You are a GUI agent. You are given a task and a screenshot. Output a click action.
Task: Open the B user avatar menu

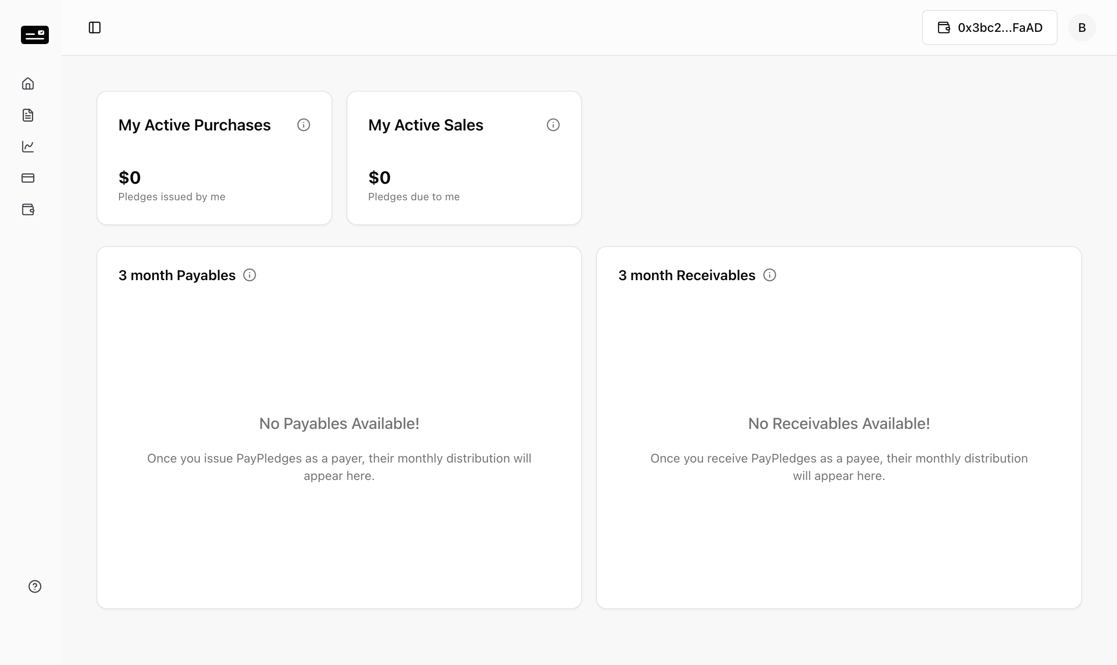1082,27
